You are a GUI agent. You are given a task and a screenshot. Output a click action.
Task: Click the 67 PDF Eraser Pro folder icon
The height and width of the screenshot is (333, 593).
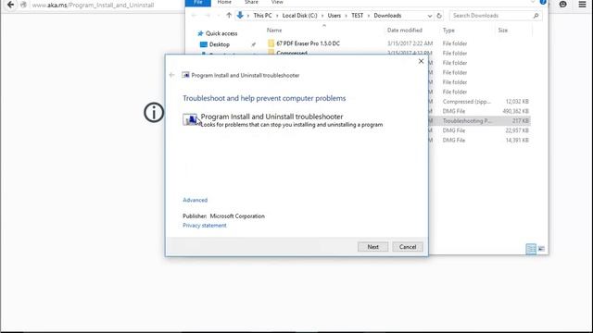271,43
